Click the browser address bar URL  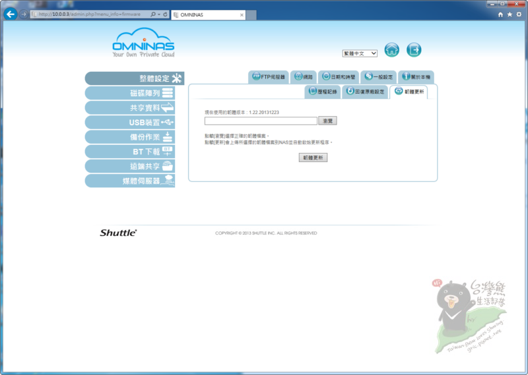(90, 14)
